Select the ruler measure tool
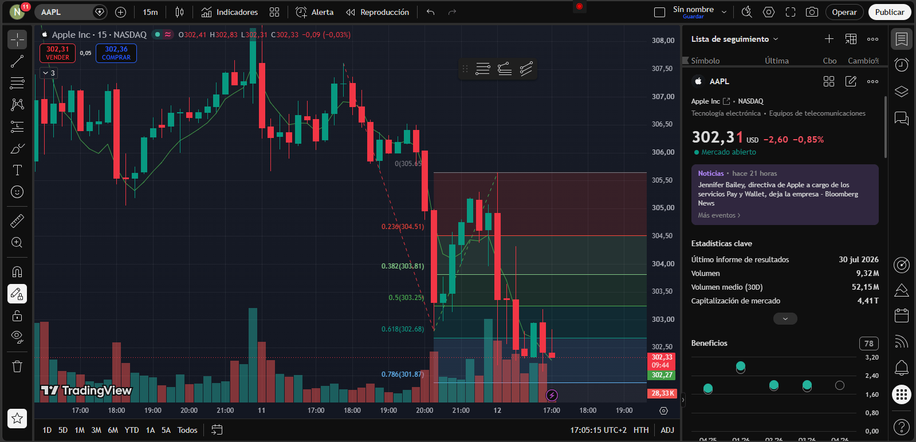 [17, 220]
